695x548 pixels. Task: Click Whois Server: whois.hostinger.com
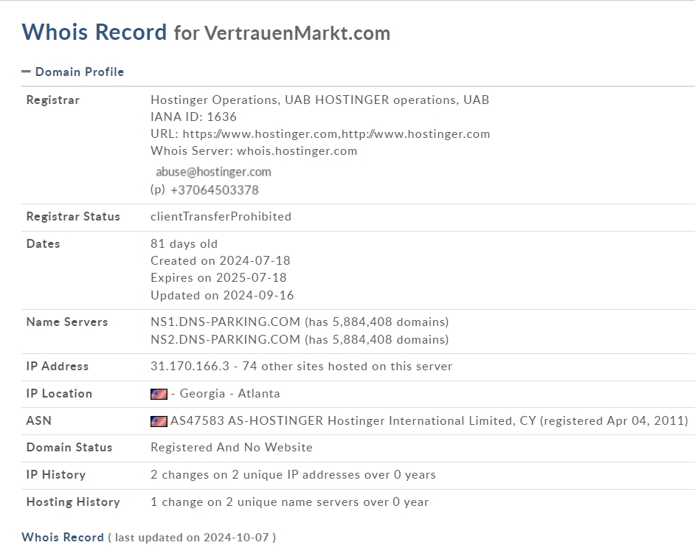(x=254, y=151)
